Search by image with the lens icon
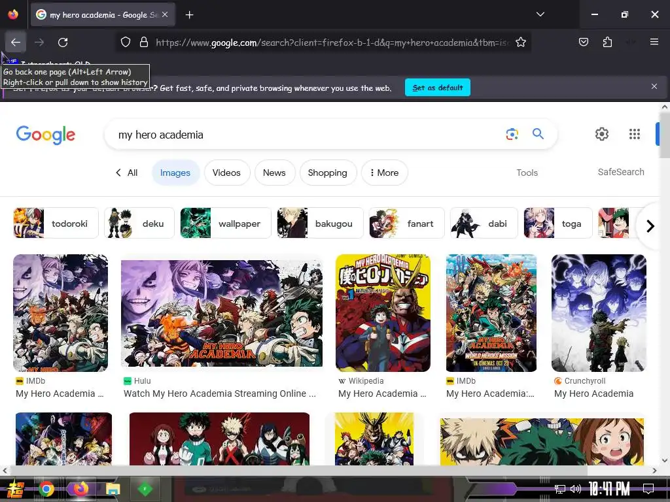This screenshot has width=670, height=502. pyautogui.click(x=512, y=134)
